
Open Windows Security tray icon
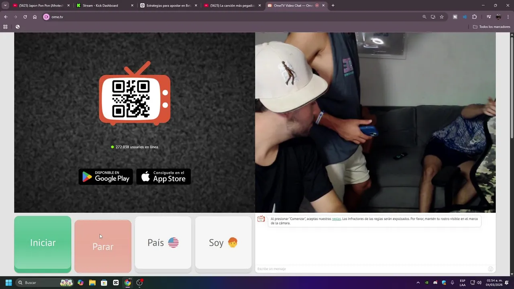pos(444,283)
